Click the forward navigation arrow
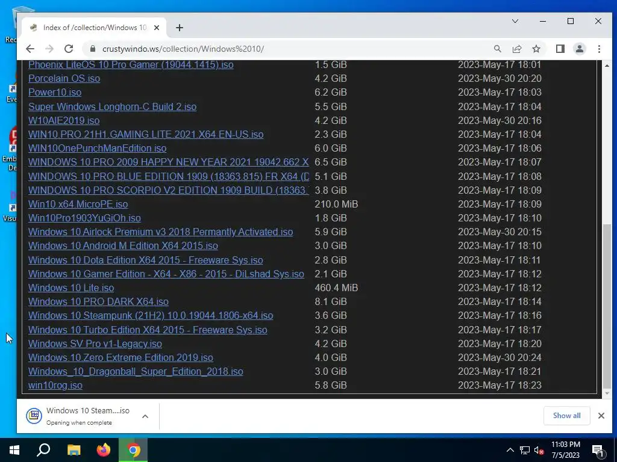617x462 pixels. (x=49, y=49)
